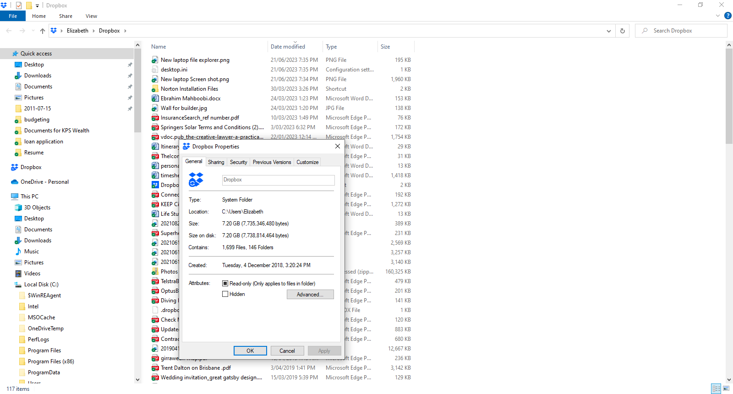This screenshot has width=733, height=394.
Task: Open the Previous Versions tab
Action: pyautogui.click(x=272, y=162)
